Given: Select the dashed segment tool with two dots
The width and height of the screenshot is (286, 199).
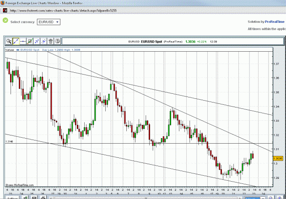Looking at the screenshot, I should coord(37,41).
